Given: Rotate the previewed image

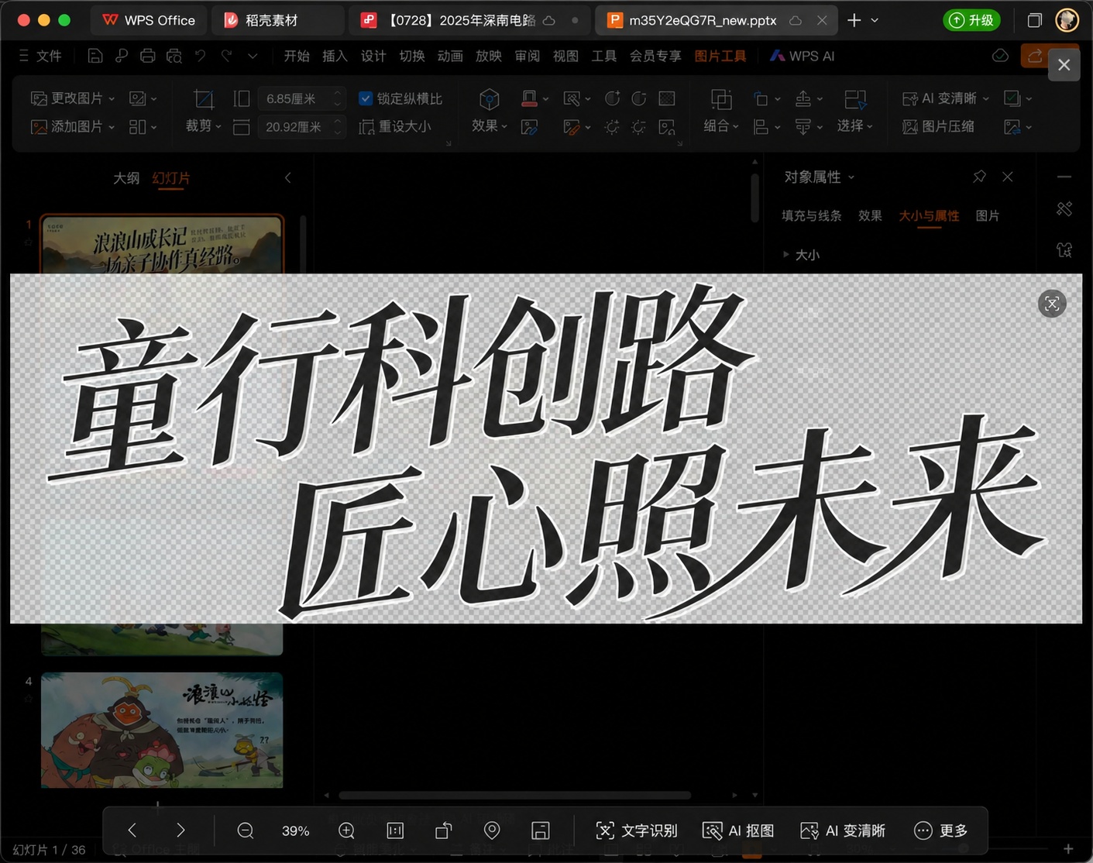Looking at the screenshot, I should (443, 830).
